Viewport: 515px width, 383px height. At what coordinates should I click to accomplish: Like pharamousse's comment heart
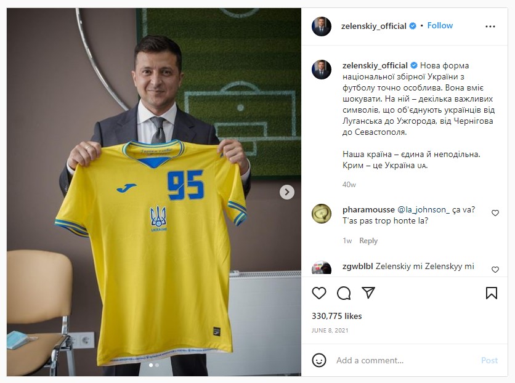point(495,213)
